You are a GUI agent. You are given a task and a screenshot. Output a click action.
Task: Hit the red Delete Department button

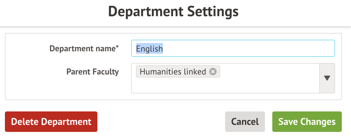(51, 122)
